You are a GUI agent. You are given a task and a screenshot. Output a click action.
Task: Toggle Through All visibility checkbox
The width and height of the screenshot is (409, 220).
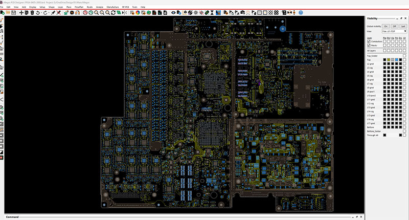404,135
